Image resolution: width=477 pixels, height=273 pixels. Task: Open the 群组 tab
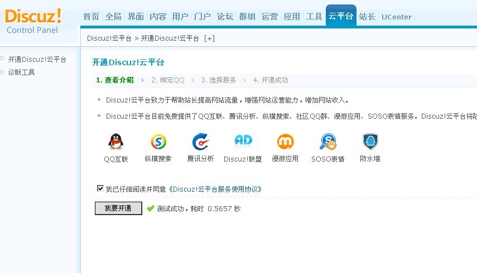[247, 17]
